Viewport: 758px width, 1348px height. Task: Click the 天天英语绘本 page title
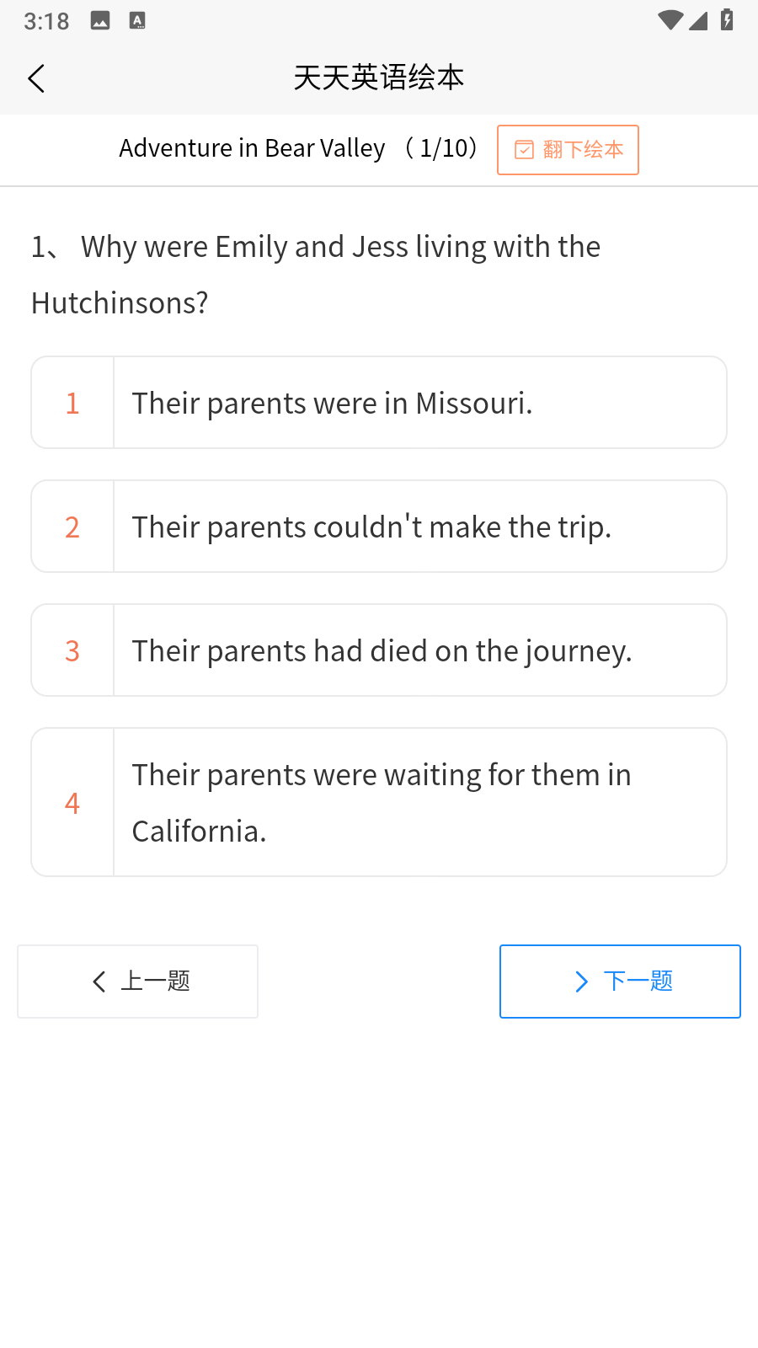point(379,78)
